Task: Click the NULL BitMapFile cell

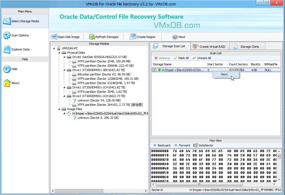Action: pos(268,70)
